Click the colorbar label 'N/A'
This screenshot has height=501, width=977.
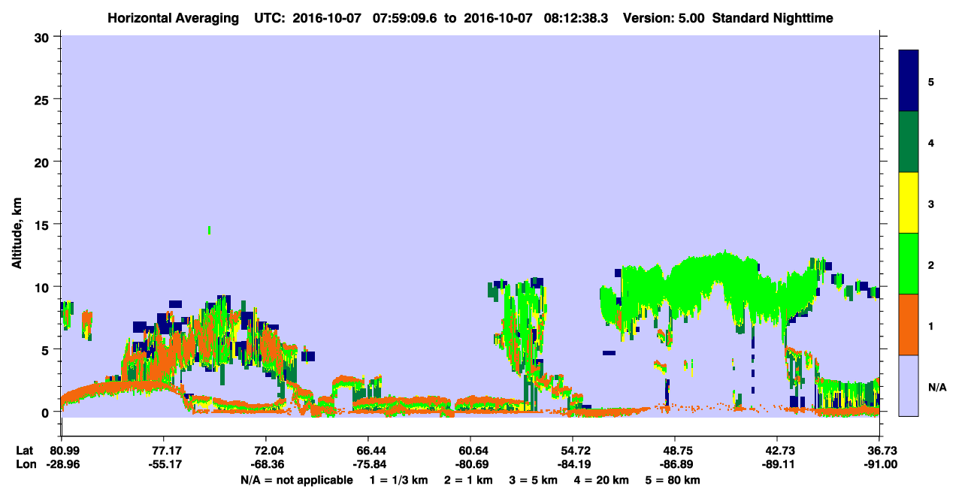tap(936, 388)
